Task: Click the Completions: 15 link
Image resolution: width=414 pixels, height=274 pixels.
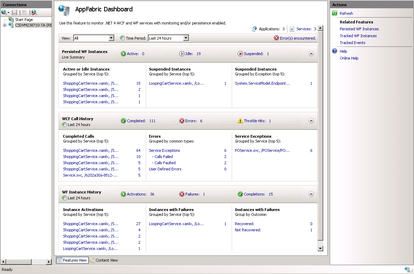Action: (259, 194)
